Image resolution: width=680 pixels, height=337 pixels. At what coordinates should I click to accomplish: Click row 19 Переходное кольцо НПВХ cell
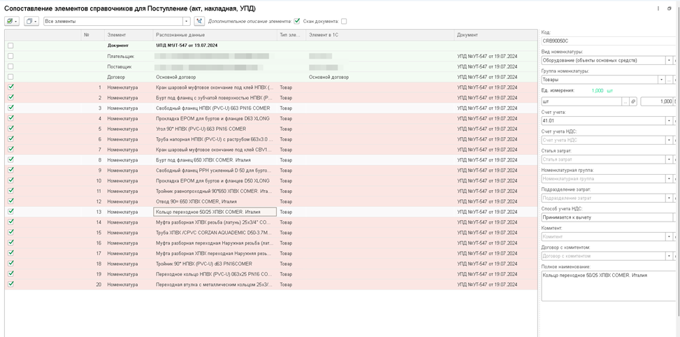pyautogui.click(x=214, y=274)
